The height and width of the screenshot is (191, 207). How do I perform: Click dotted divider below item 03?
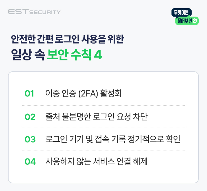pos(103,150)
